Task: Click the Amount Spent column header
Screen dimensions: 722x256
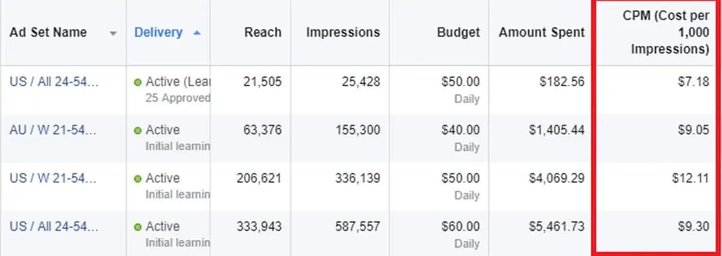Action: point(541,33)
